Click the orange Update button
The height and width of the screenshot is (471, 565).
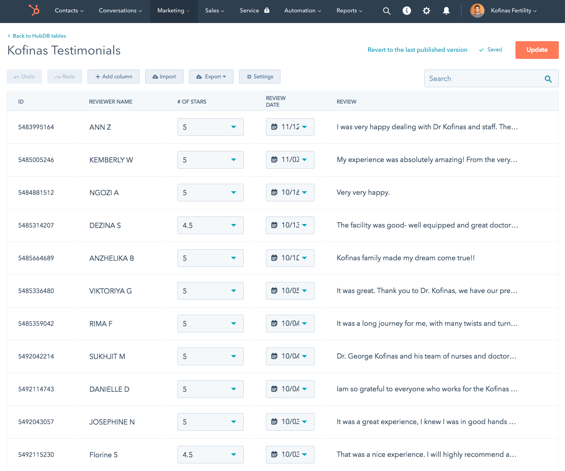coord(537,50)
